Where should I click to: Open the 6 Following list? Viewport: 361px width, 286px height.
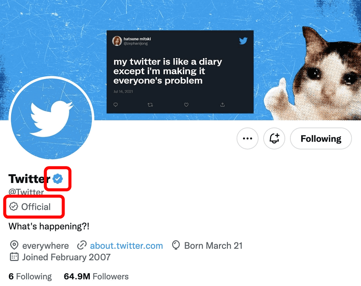point(30,276)
